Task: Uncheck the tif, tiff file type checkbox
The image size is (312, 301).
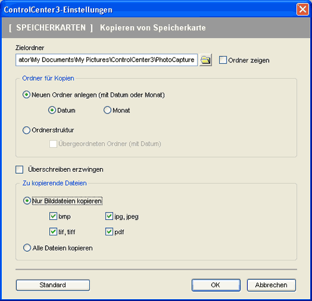Action: (53, 232)
